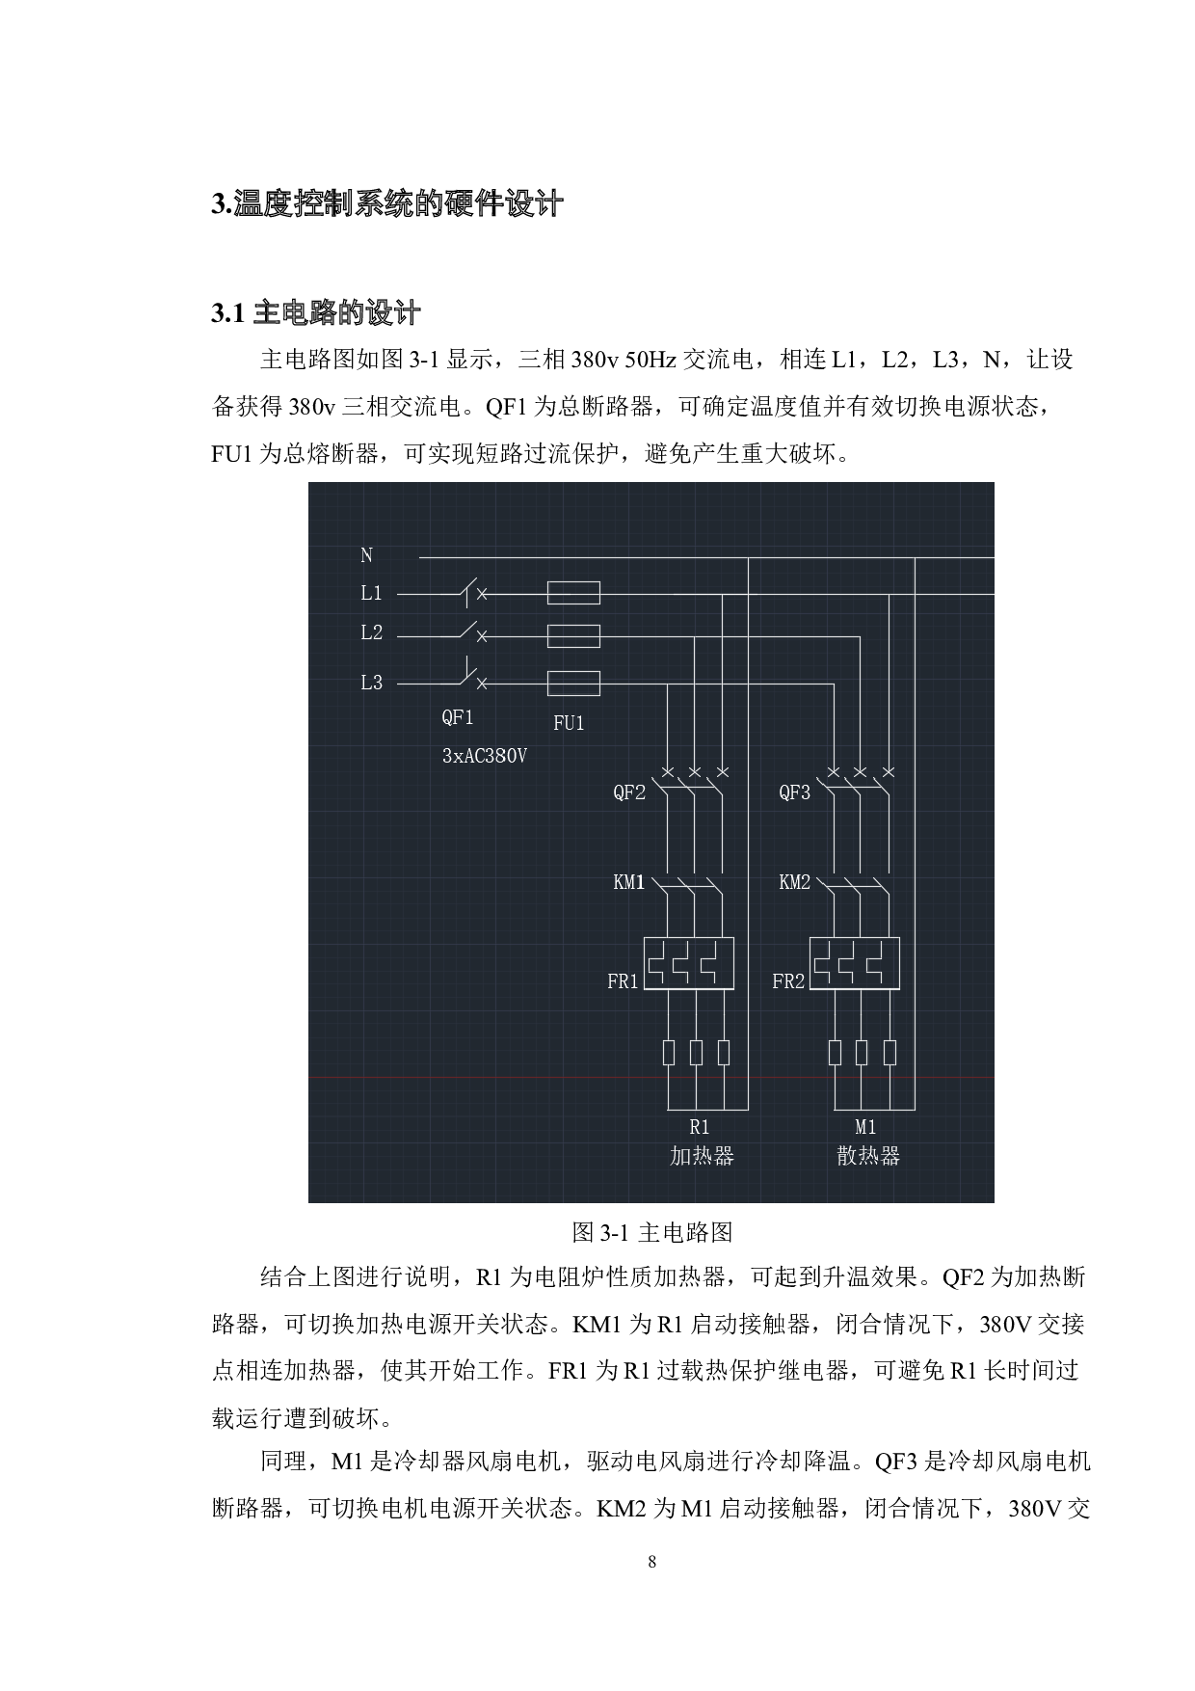Click the L2 circuit breaker switch symbol
This screenshot has width=1195, height=1691.
[x=467, y=633]
